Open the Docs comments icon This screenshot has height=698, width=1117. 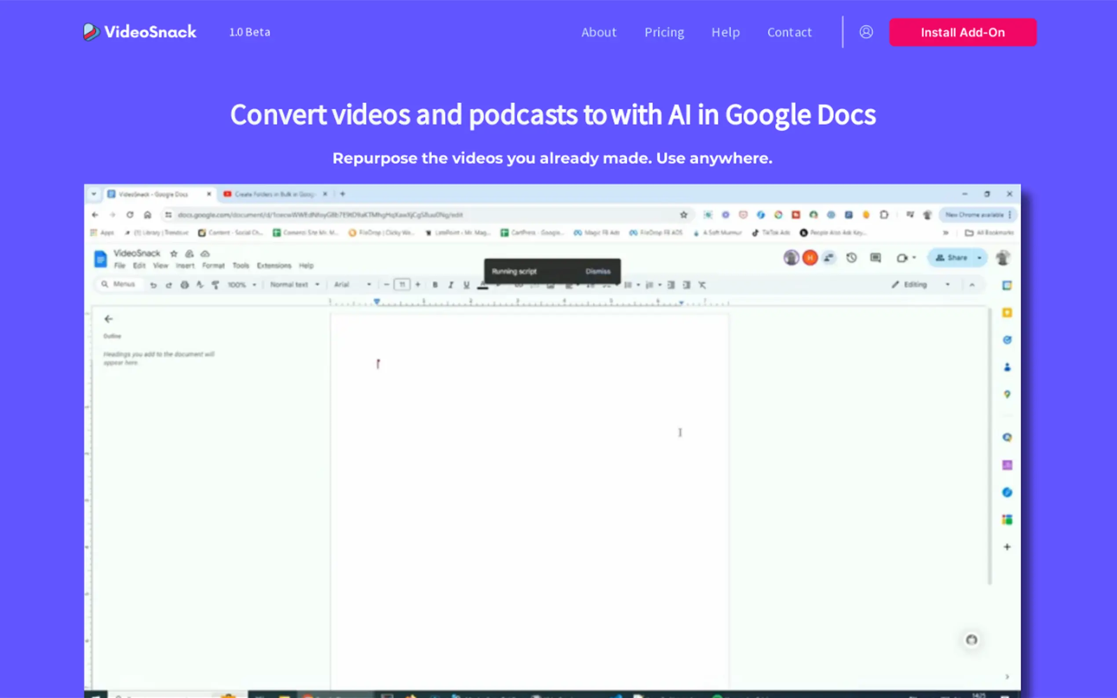875,258
